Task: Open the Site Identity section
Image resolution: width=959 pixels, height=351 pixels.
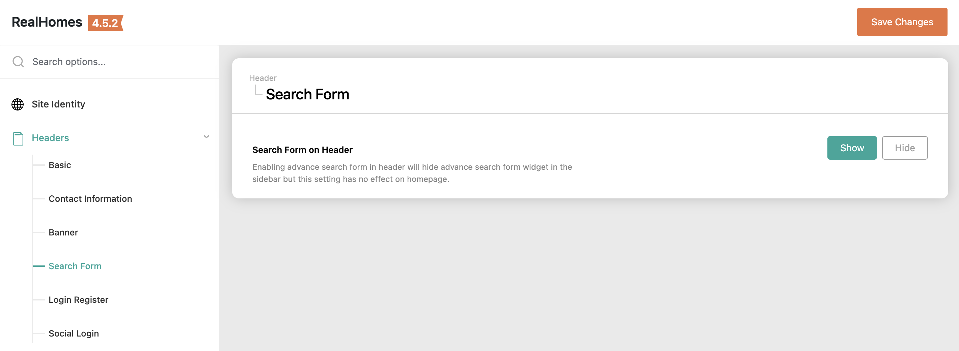Action: [x=58, y=104]
